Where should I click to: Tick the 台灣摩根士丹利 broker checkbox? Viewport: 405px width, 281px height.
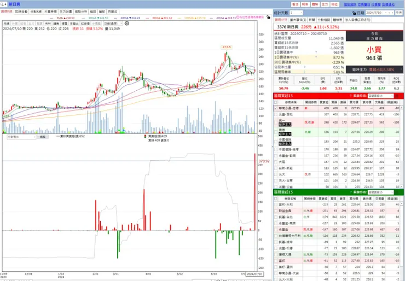276,236
